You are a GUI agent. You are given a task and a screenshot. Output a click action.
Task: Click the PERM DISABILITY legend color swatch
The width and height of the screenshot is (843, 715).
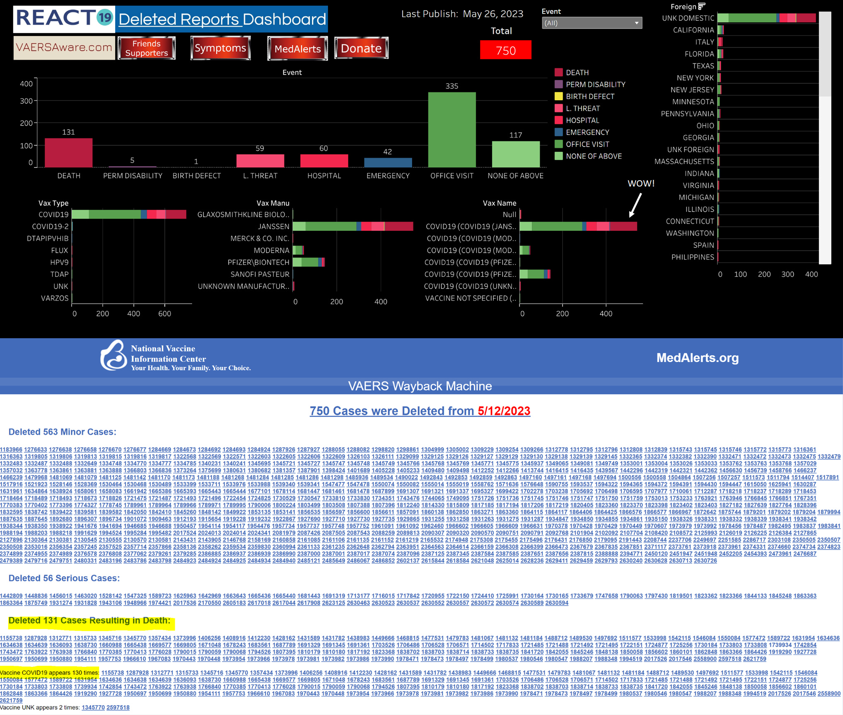pyautogui.click(x=558, y=85)
